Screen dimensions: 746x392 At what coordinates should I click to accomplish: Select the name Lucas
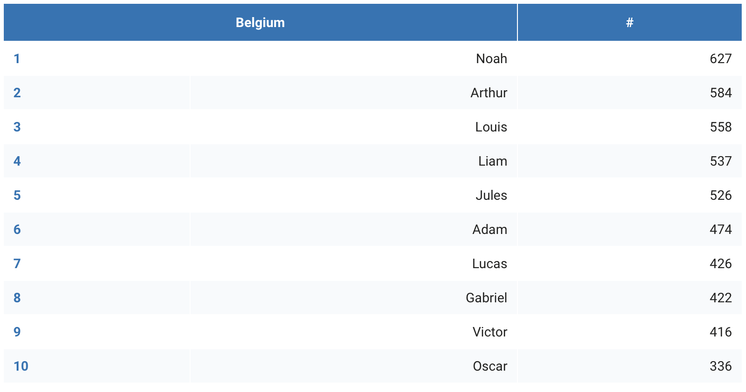(489, 263)
